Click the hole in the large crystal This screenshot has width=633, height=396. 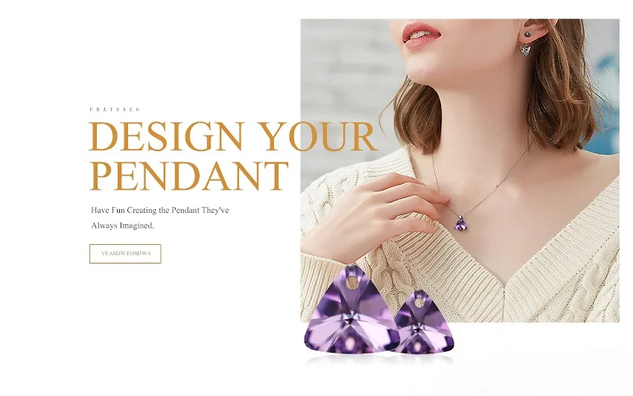352,283
